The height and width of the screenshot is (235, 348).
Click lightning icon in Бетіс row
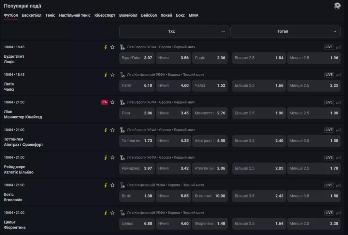[x=106, y=185]
